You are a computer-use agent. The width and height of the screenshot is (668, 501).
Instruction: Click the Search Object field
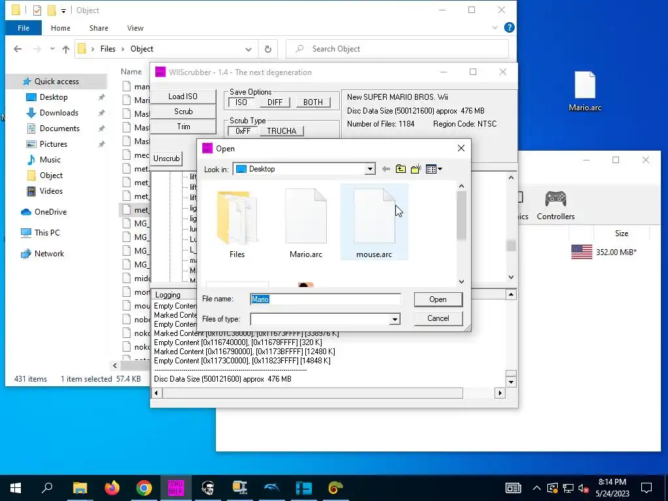397,49
